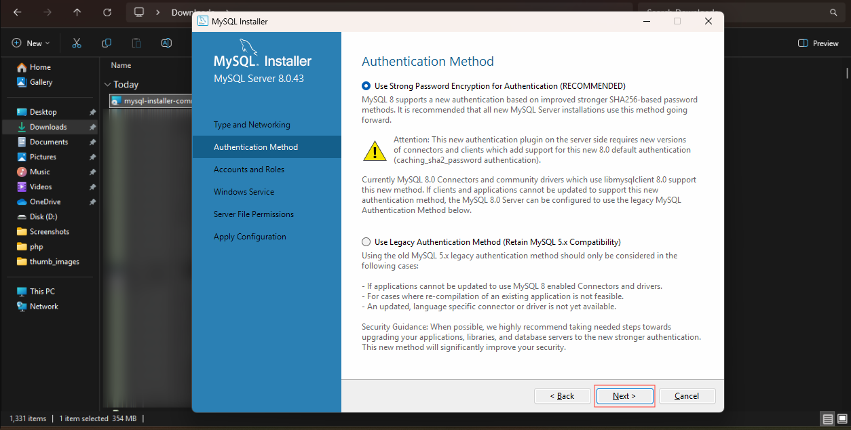Switch to thumbnails view icon in status bar

841,419
